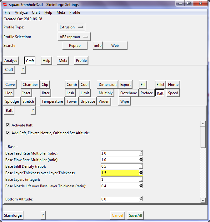The height and width of the screenshot is (222, 210).
Task: Click the Tk icon in the title bar
Action: tap(5, 5)
